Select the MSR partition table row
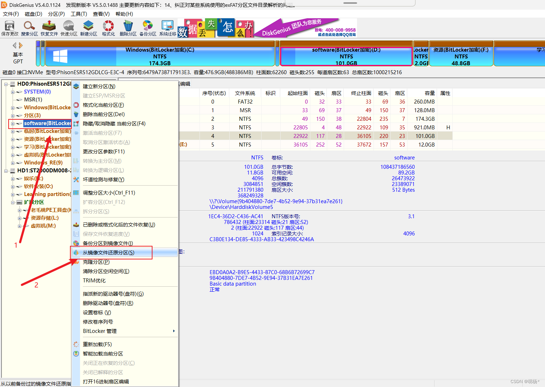This screenshot has height=387, width=545. click(x=316, y=110)
